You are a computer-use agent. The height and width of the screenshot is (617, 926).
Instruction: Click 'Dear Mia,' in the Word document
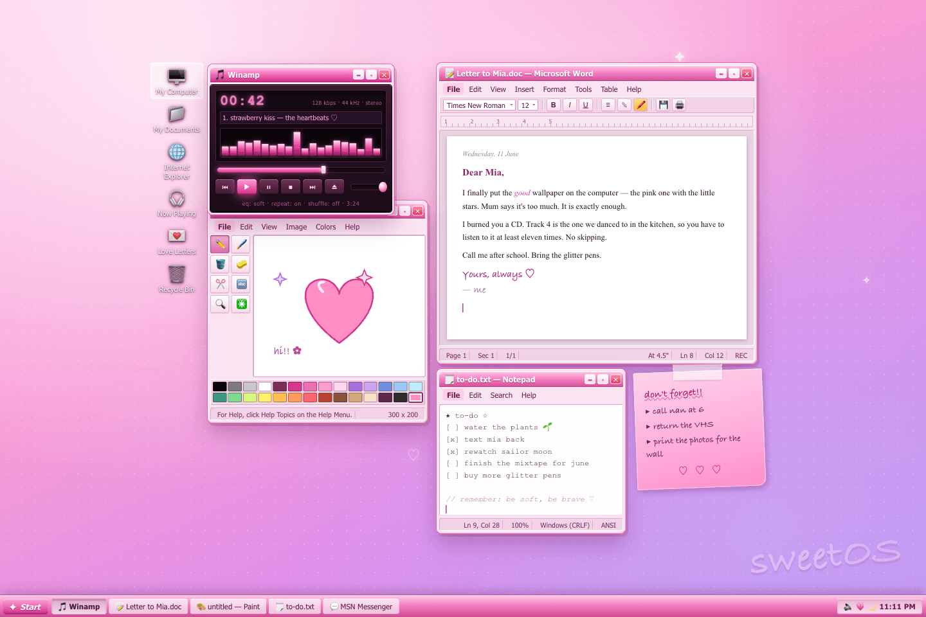pos(483,172)
